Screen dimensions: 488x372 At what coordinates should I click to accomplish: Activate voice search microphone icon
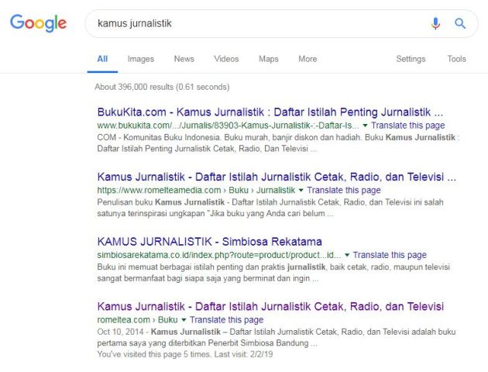coord(435,24)
